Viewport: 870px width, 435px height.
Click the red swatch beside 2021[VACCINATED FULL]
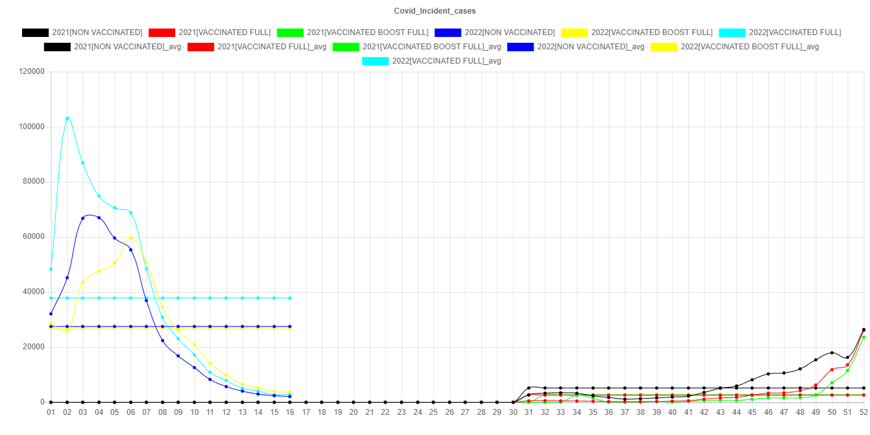pyautogui.click(x=161, y=32)
